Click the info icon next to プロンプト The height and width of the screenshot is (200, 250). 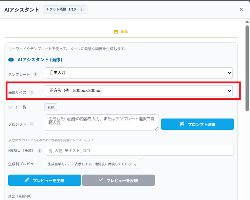32,124
